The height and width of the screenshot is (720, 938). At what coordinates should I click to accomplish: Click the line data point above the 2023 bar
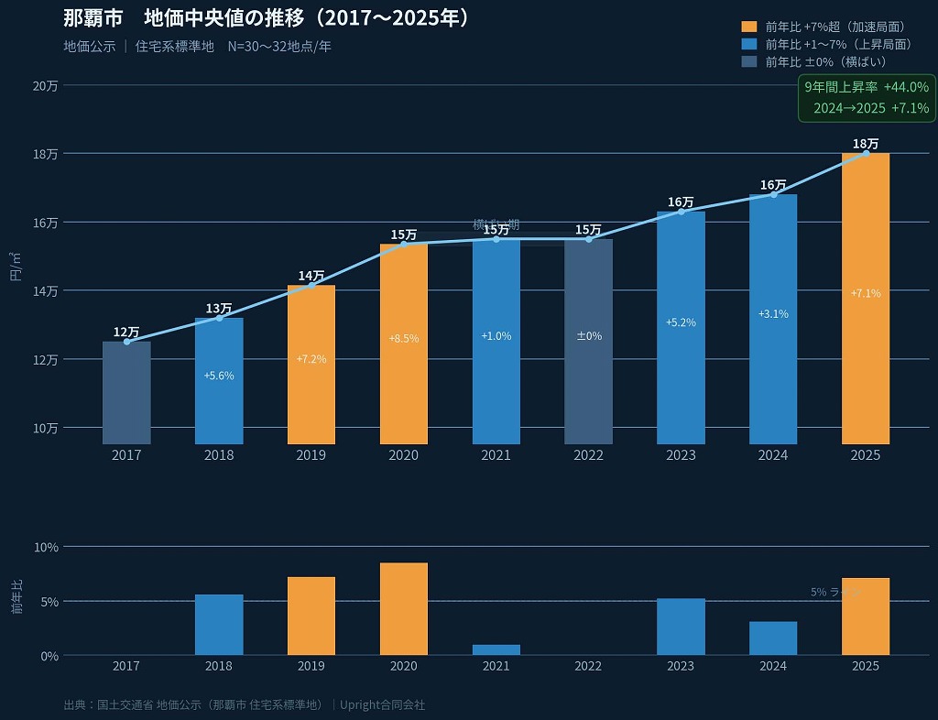pyautogui.click(x=681, y=212)
